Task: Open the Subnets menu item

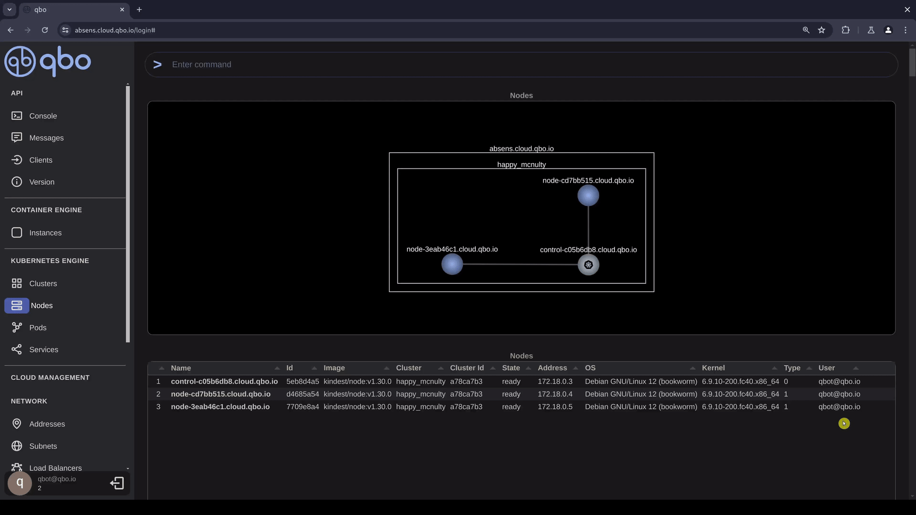Action: pos(43,446)
